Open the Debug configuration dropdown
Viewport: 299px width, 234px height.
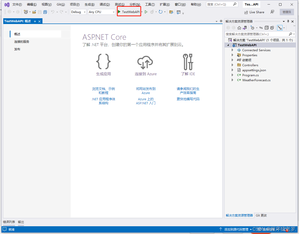pyautogui.click(x=78, y=12)
